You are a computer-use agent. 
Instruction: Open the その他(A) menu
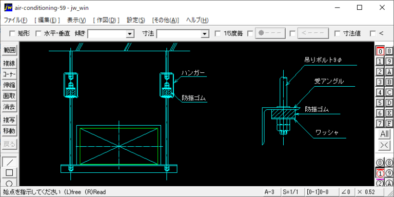tap(166, 21)
